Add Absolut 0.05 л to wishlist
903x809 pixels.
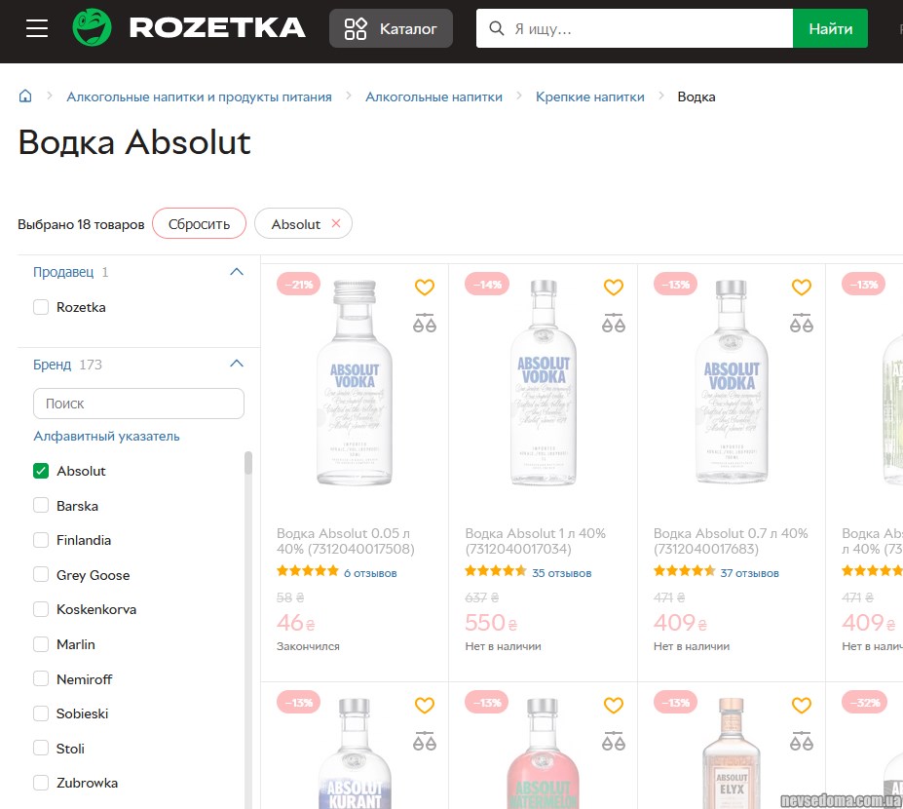pyautogui.click(x=425, y=288)
